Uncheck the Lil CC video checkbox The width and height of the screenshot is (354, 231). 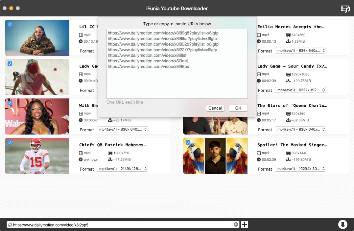pyautogui.click(x=10, y=24)
